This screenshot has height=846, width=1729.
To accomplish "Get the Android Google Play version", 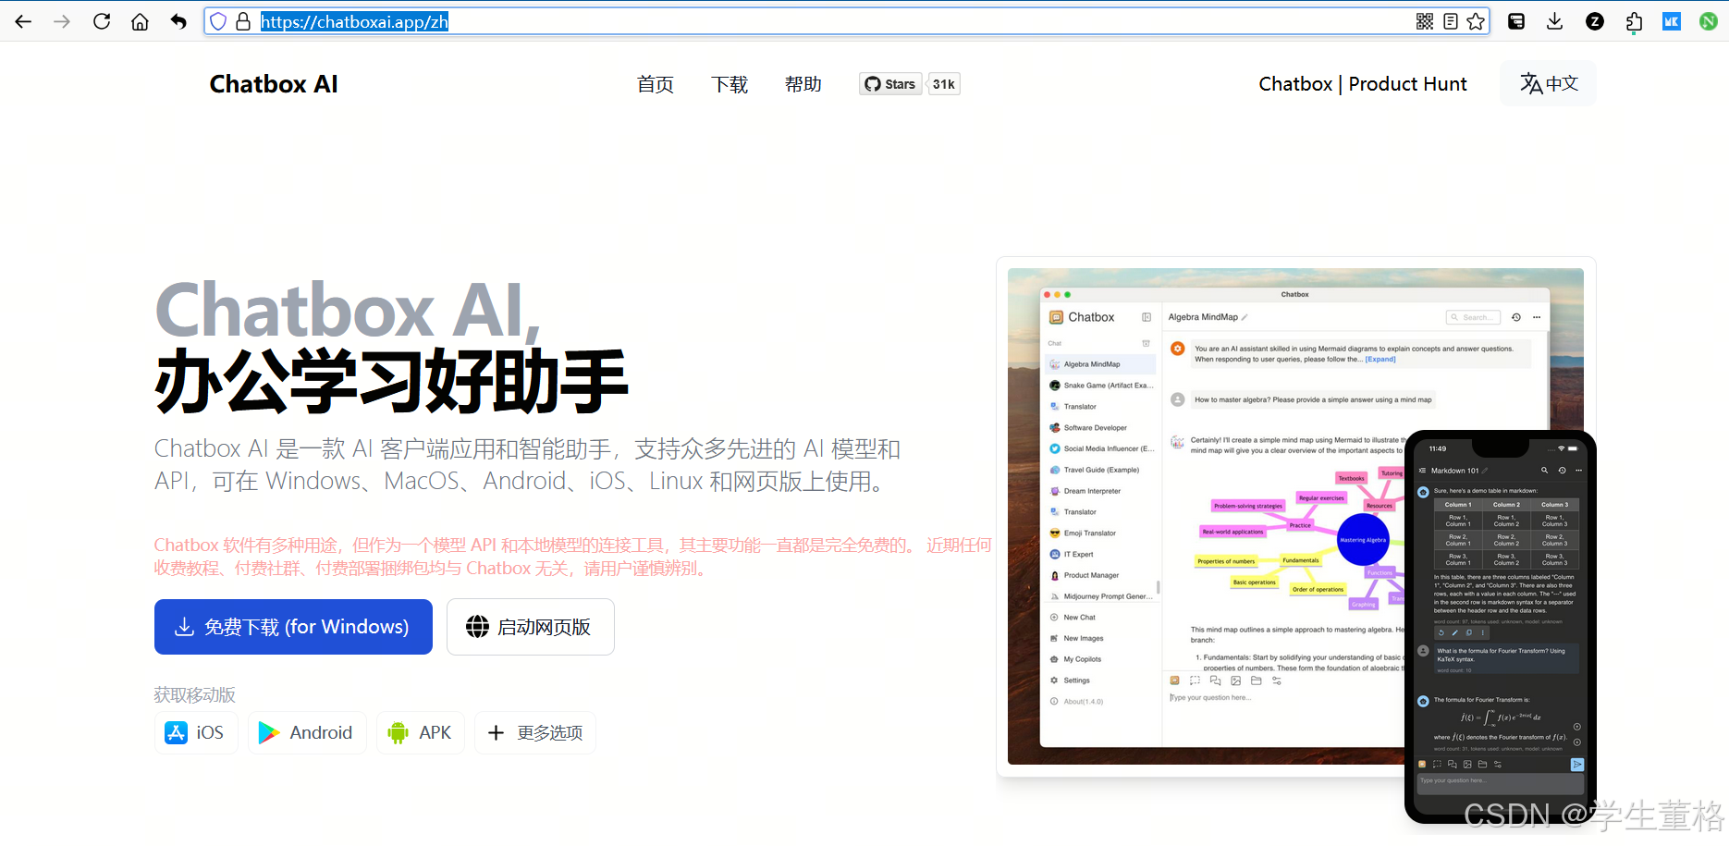I will point(307,733).
